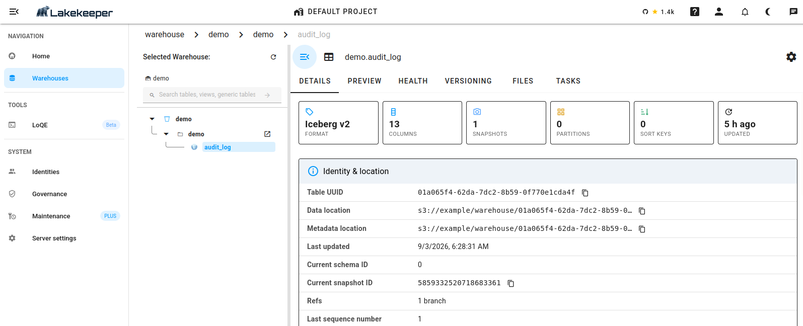
Task: Click the '1 branch' Refs value
Action: click(x=432, y=301)
